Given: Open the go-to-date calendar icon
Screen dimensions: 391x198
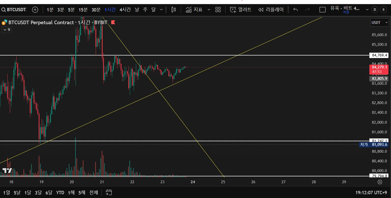Looking at the screenshot, I should (x=109, y=192).
